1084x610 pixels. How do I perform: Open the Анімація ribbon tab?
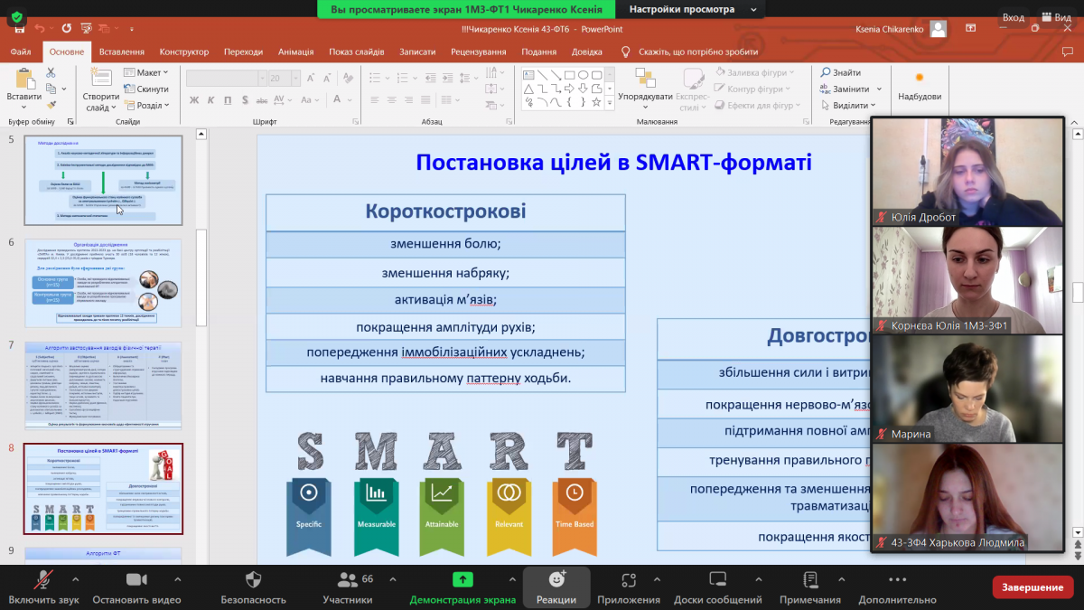294,52
